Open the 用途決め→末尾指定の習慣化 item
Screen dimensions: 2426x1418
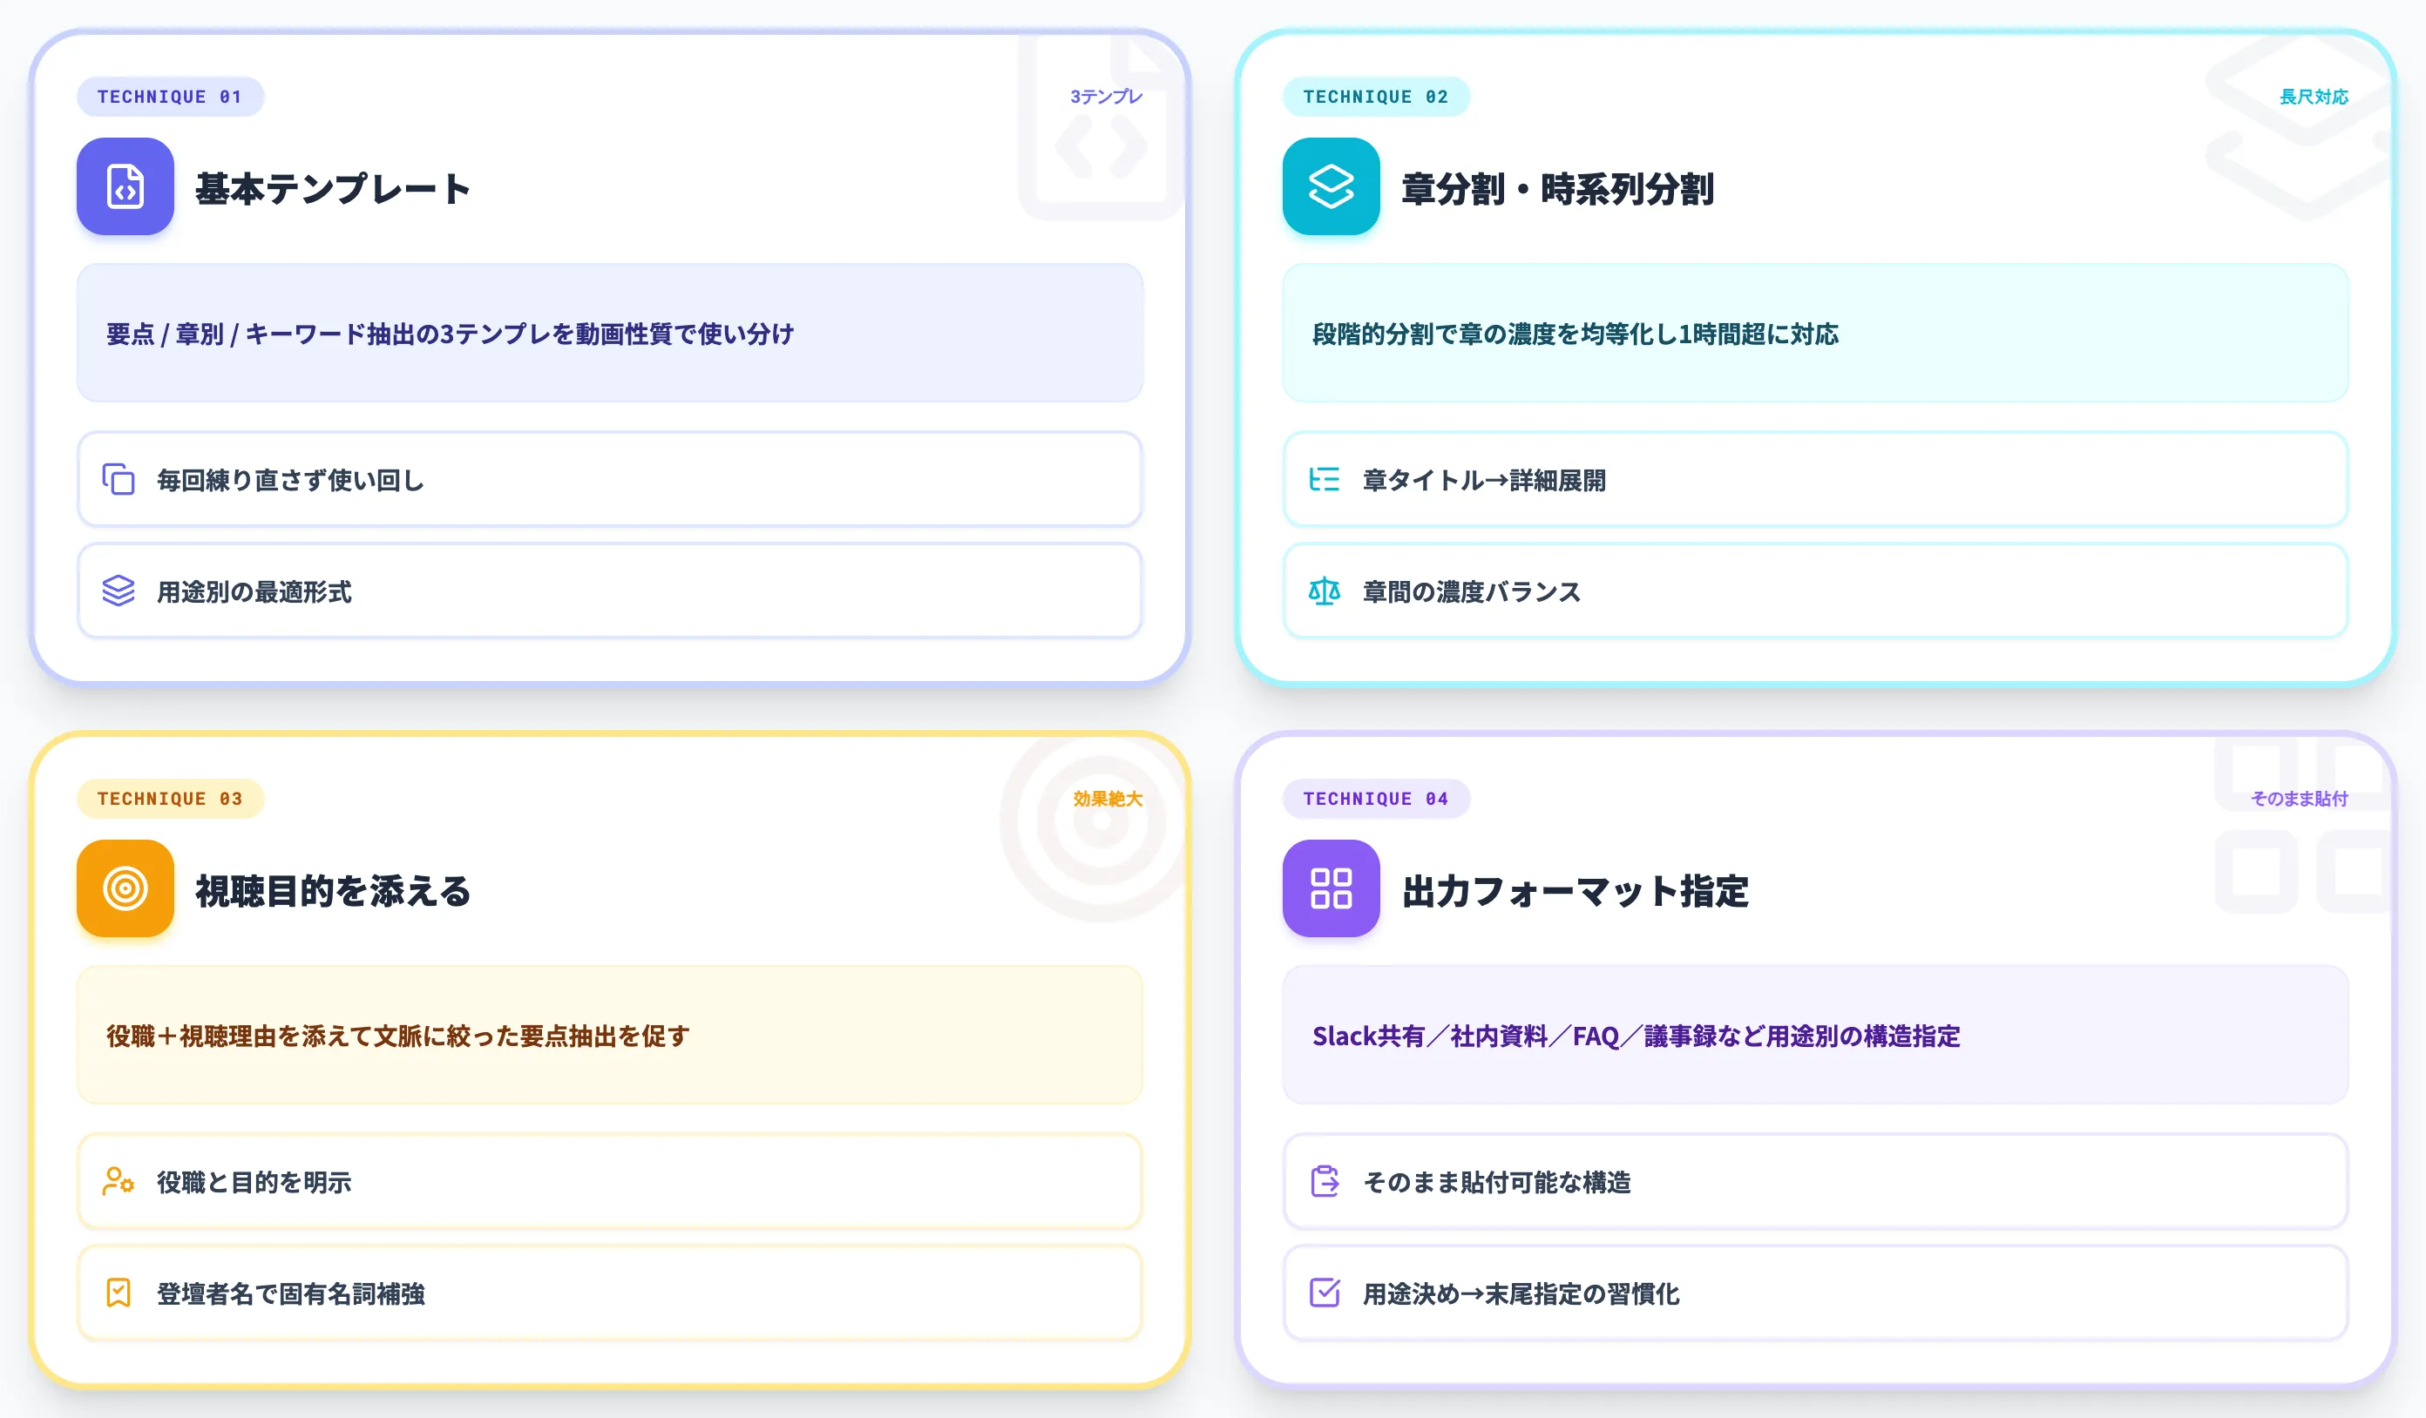pyautogui.click(x=1814, y=1293)
